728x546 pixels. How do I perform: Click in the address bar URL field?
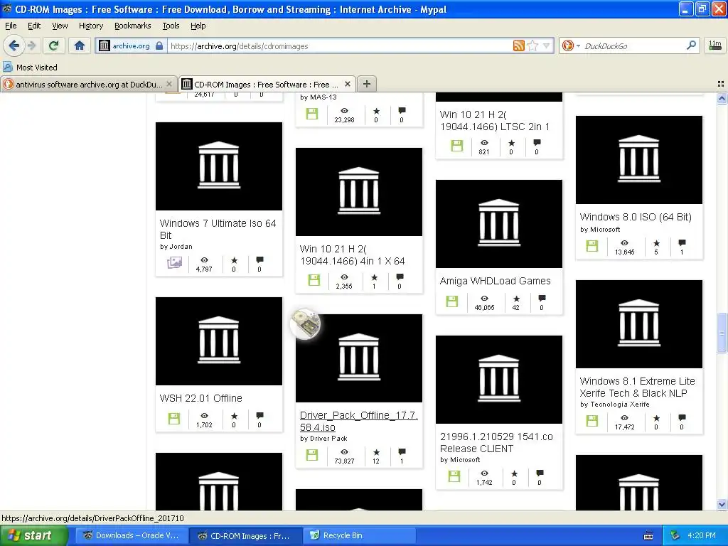[339, 46]
